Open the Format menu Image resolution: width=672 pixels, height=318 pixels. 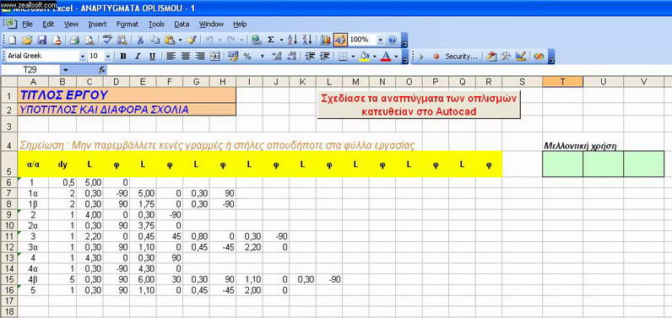[x=127, y=24]
